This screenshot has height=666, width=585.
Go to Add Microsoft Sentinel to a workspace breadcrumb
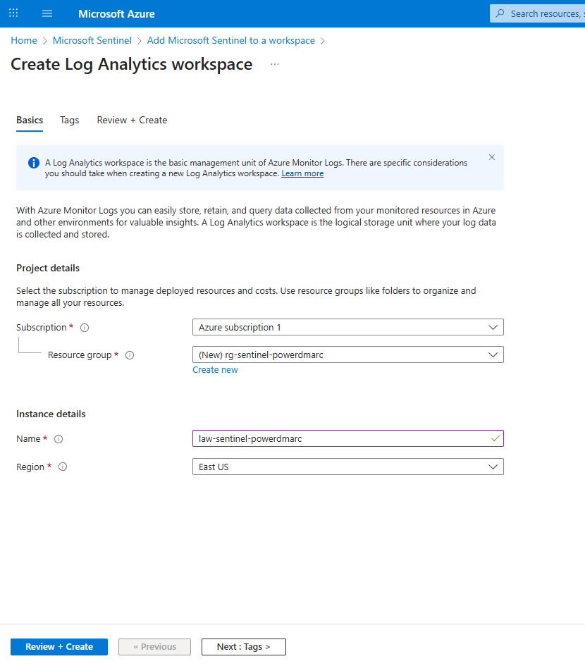231,40
